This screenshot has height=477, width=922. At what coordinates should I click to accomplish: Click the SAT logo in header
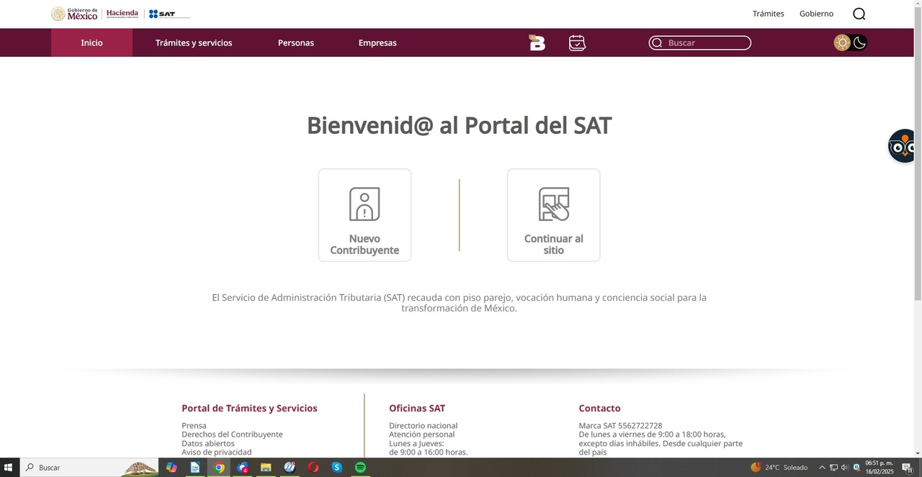[x=163, y=14]
